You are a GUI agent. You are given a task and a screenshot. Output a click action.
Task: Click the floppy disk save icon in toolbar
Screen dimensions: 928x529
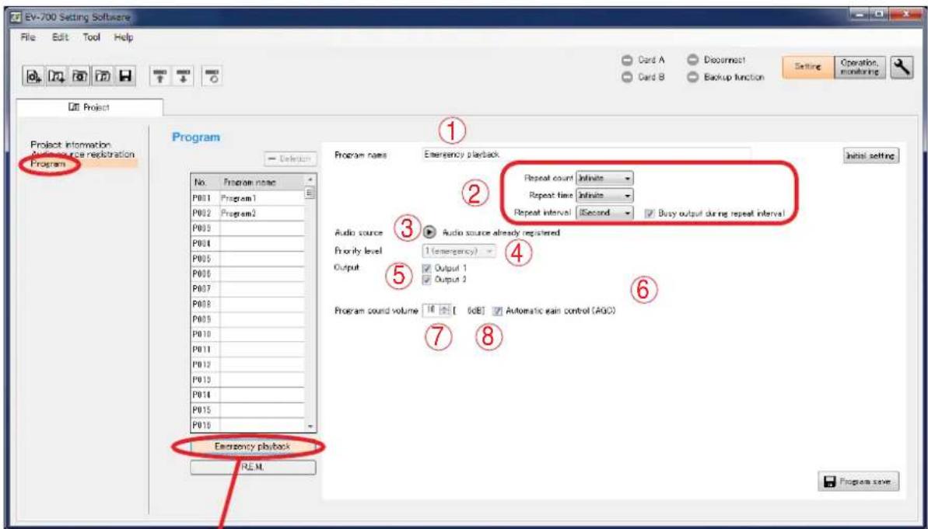pos(124,75)
